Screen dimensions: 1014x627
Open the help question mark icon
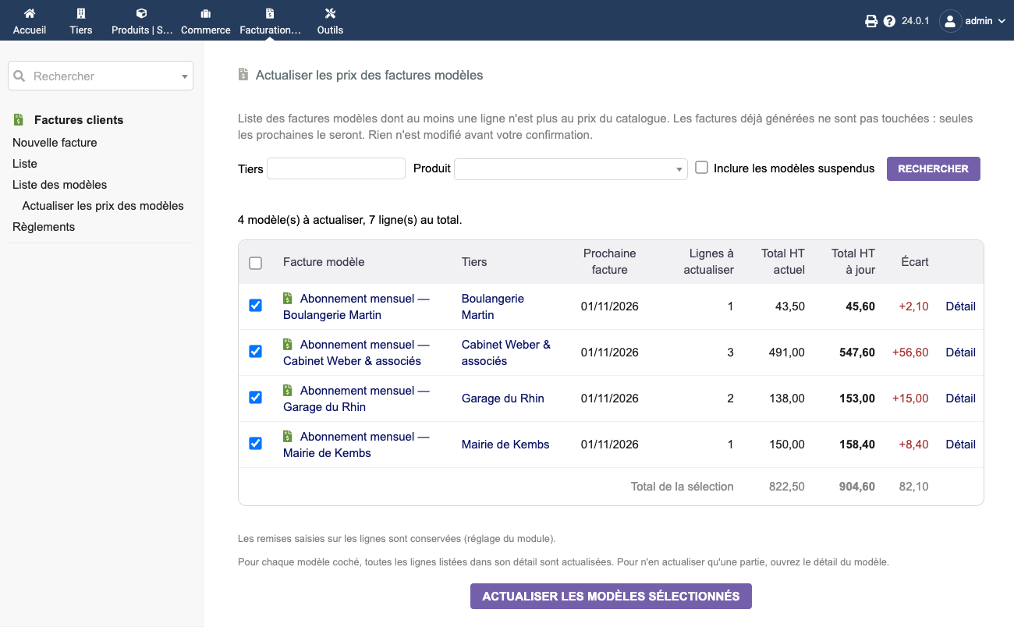pyautogui.click(x=889, y=21)
